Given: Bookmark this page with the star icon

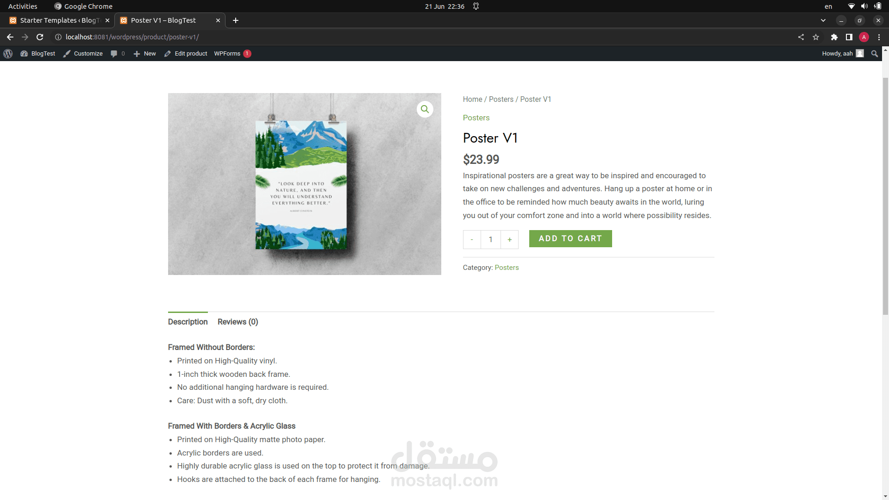Looking at the screenshot, I should 816,37.
